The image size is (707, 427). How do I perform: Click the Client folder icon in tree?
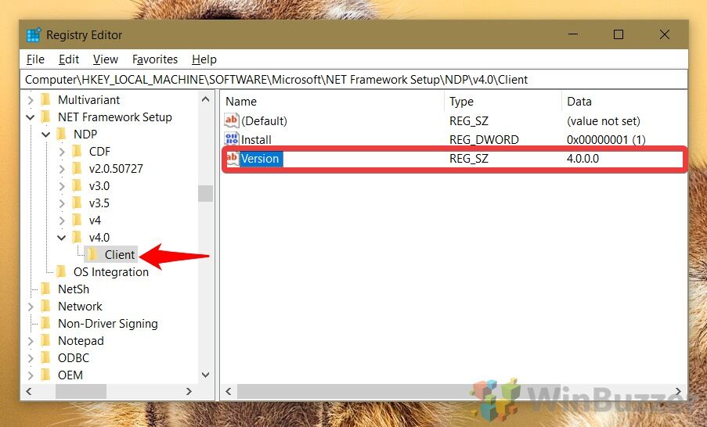click(x=92, y=255)
